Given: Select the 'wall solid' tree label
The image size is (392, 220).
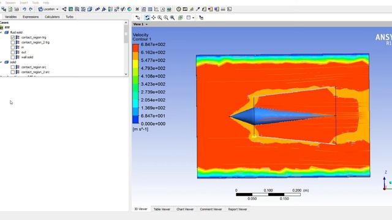Looking at the screenshot, I should click(x=27, y=57).
